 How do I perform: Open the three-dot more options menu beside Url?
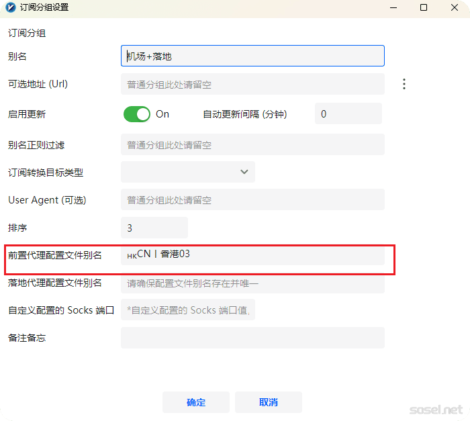[404, 84]
